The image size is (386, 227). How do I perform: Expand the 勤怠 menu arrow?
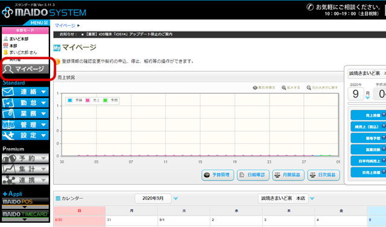43,103
